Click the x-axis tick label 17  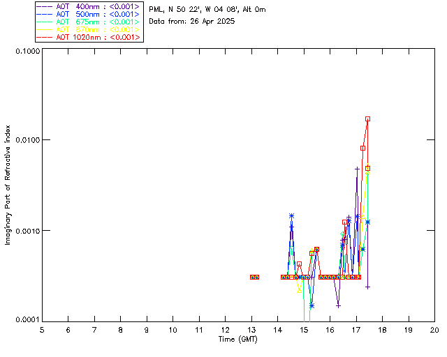click(356, 330)
